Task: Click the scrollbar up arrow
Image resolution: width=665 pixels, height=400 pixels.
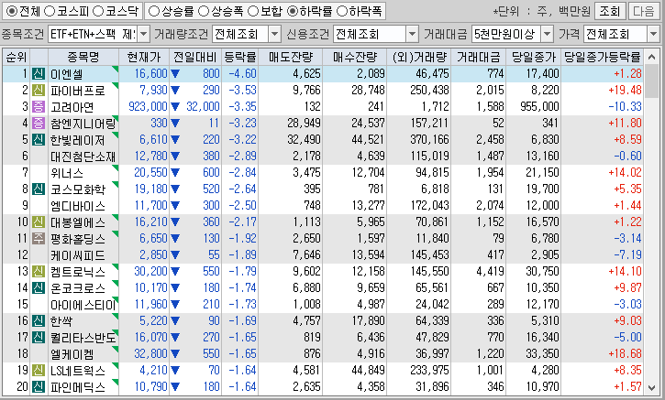Action: [x=651, y=57]
